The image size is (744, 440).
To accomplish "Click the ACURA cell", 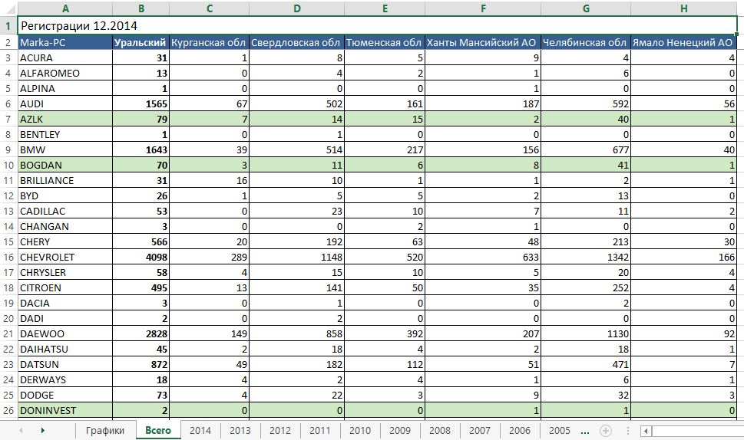I will coord(65,57).
